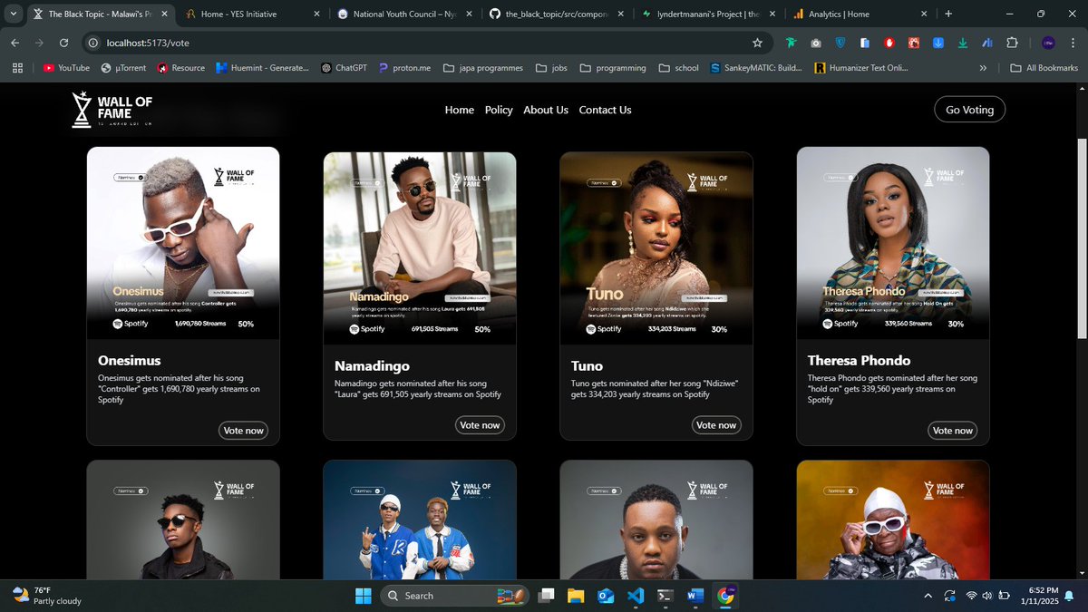The image size is (1088, 612).
Task: Open the weather widget showing 76°F
Action: point(45,596)
